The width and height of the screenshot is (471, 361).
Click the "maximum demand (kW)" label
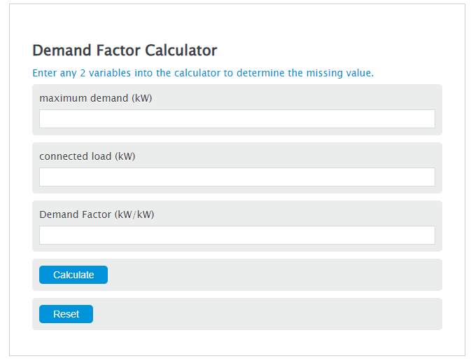(x=96, y=98)
